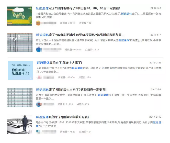This screenshot has width=170, height=143.
Task: Open the title 82年以后出生的要65岁退休
Action: pos(80,35)
